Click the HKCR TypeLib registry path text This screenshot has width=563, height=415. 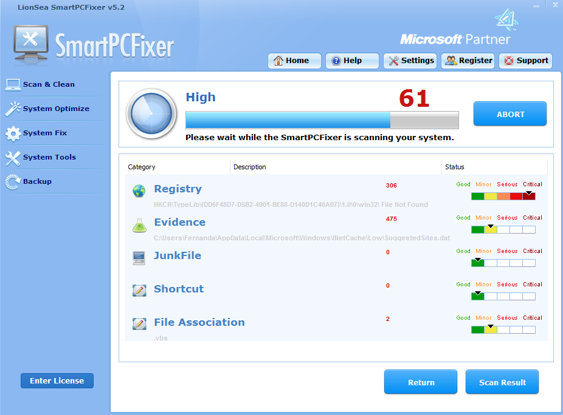coord(291,204)
